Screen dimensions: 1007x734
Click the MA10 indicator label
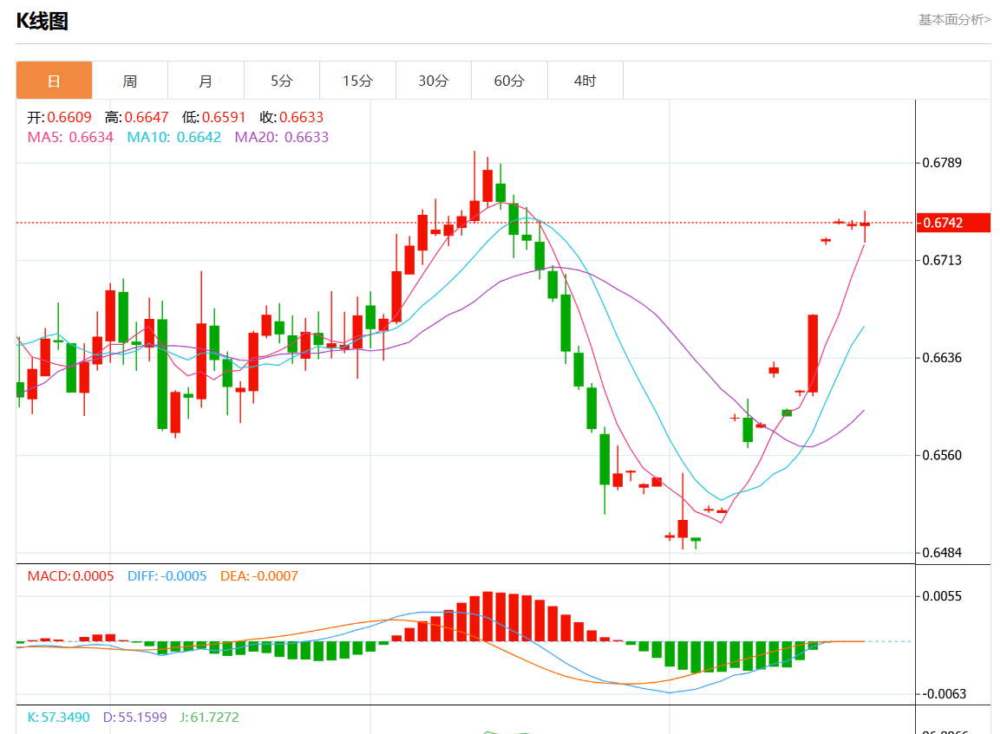click(173, 137)
